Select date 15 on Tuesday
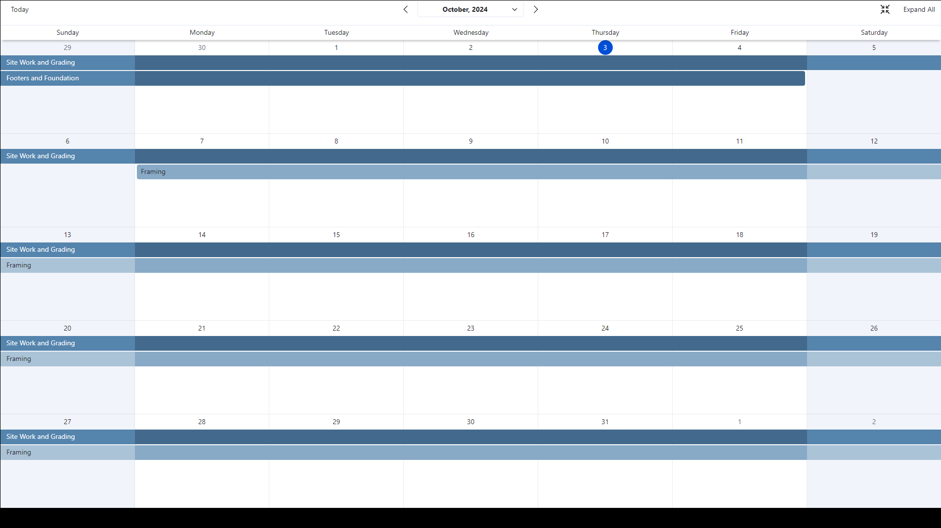The height and width of the screenshot is (528, 941). coord(336,235)
